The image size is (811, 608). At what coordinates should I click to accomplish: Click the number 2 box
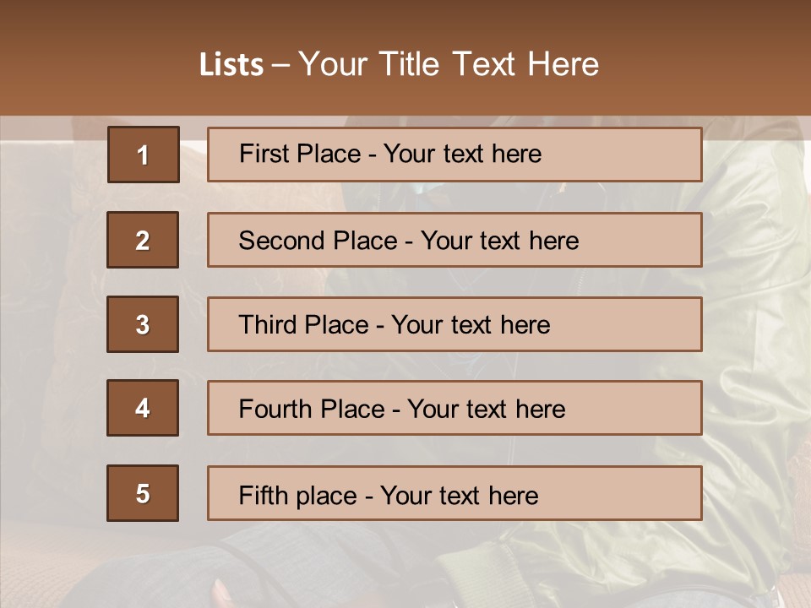pyautogui.click(x=143, y=240)
